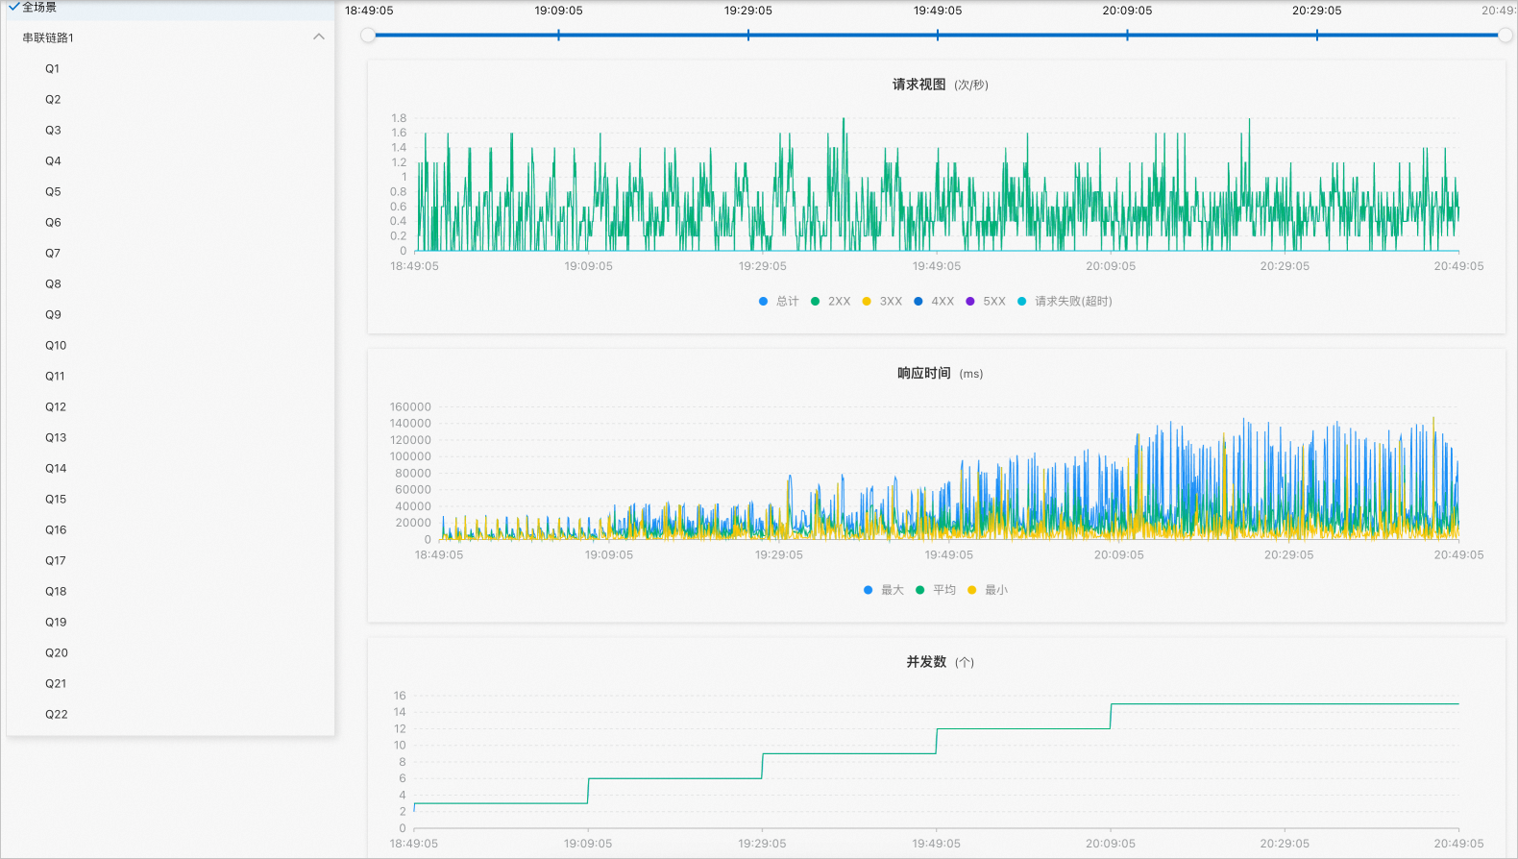Select Q5 in the scenario list
1518x859 pixels.
(x=170, y=191)
